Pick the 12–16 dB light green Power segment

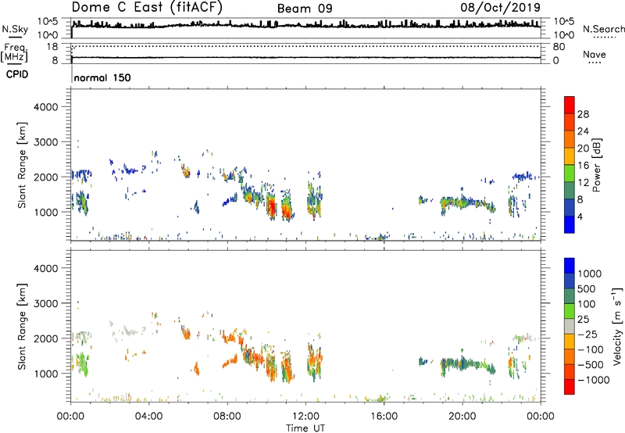click(570, 174)
